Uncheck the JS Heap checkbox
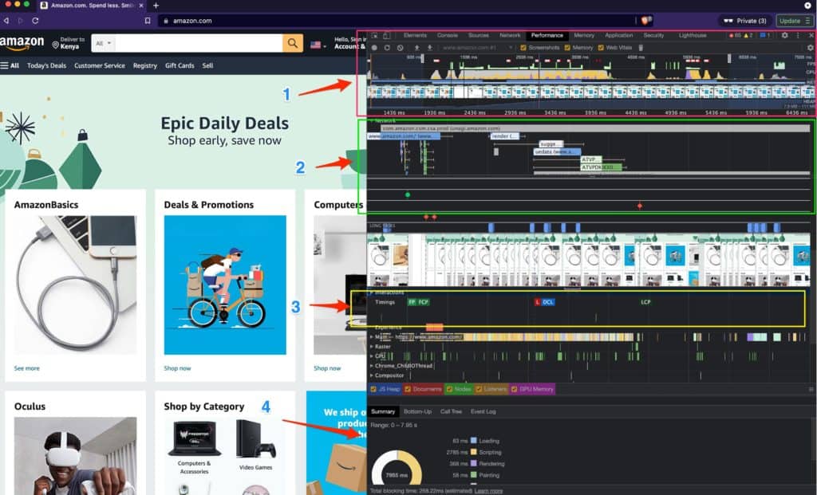 pyautogui.click(x=373, y=389)
